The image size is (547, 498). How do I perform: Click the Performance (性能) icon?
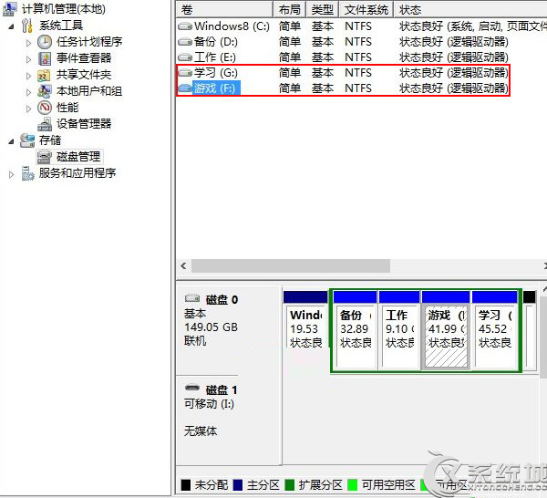point(44,108)
